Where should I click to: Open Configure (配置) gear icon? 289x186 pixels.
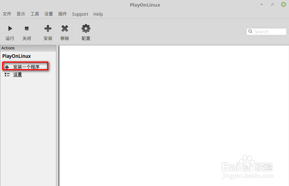[x=86, y=29]
